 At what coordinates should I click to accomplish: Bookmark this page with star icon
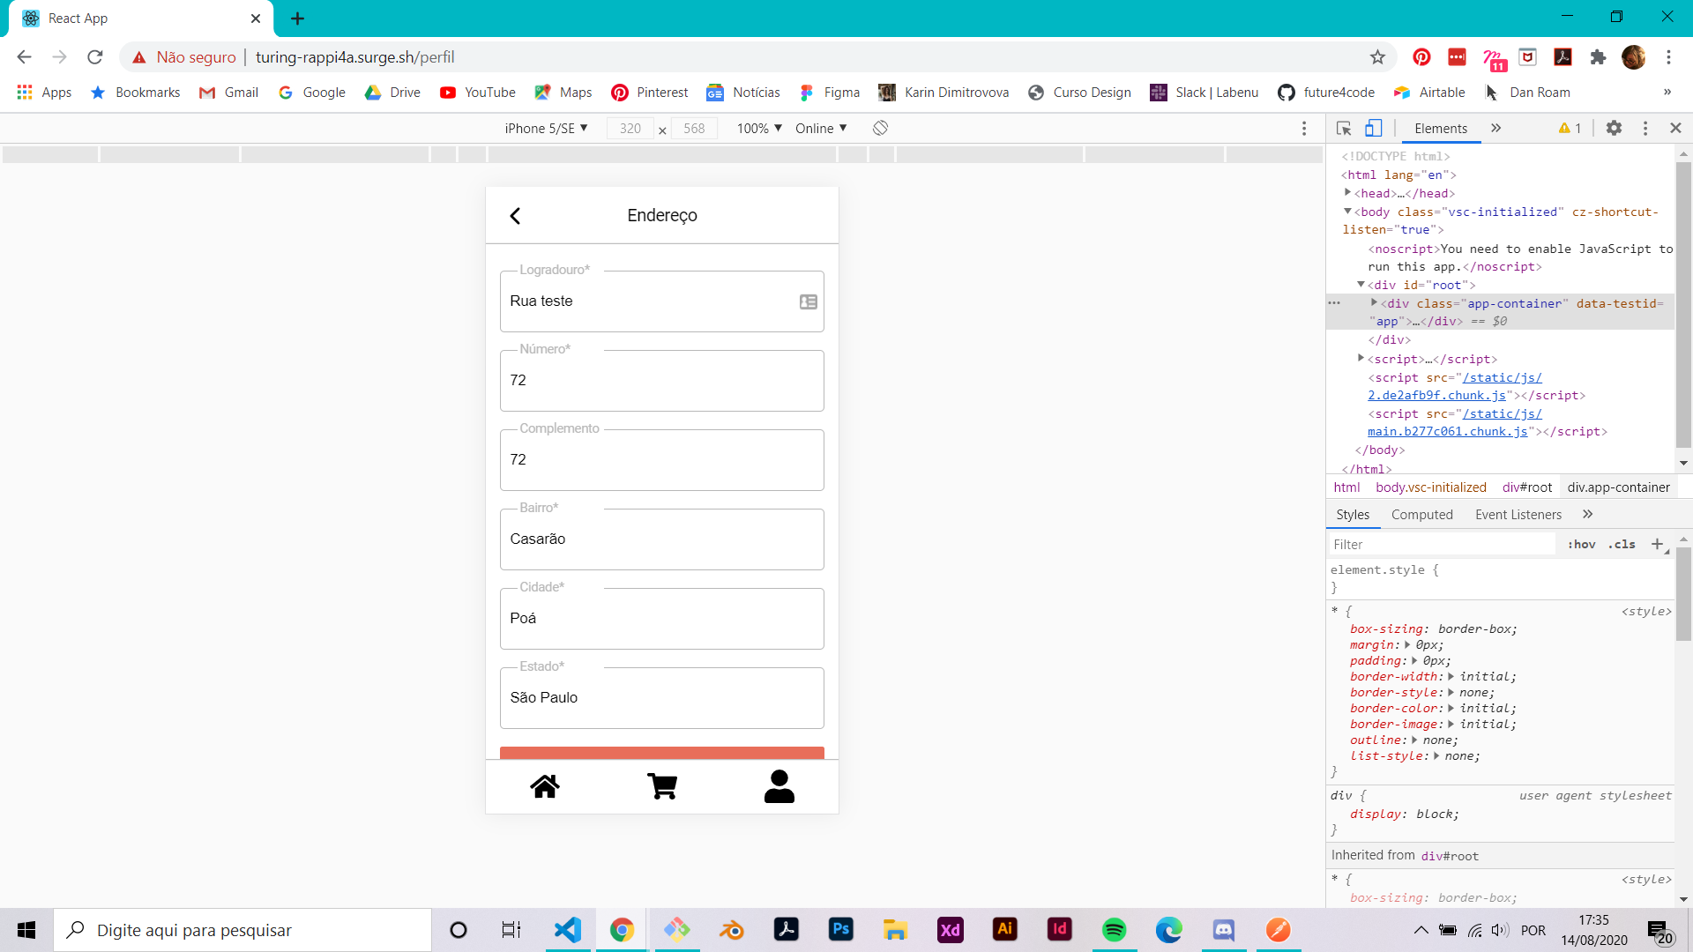(x=1377, y=57)
